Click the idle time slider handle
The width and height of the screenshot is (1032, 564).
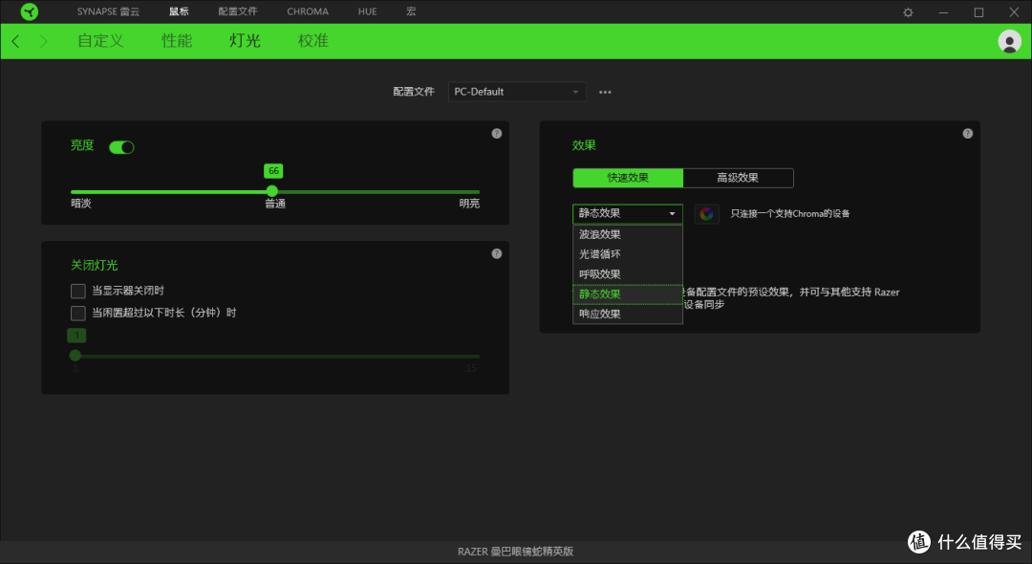[x=75, y=356]
